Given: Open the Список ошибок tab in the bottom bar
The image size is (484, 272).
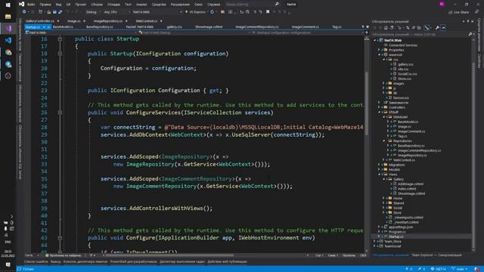Looking at the screenshot, I should coord(36,261).
